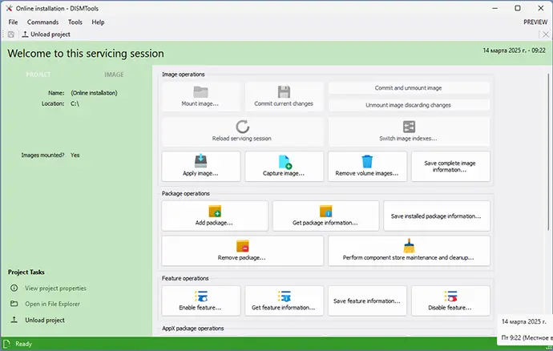Click the Remove volume images trash icon
Image resolution: width=553 pixels, height=351 pixels.
click(367, 161)
